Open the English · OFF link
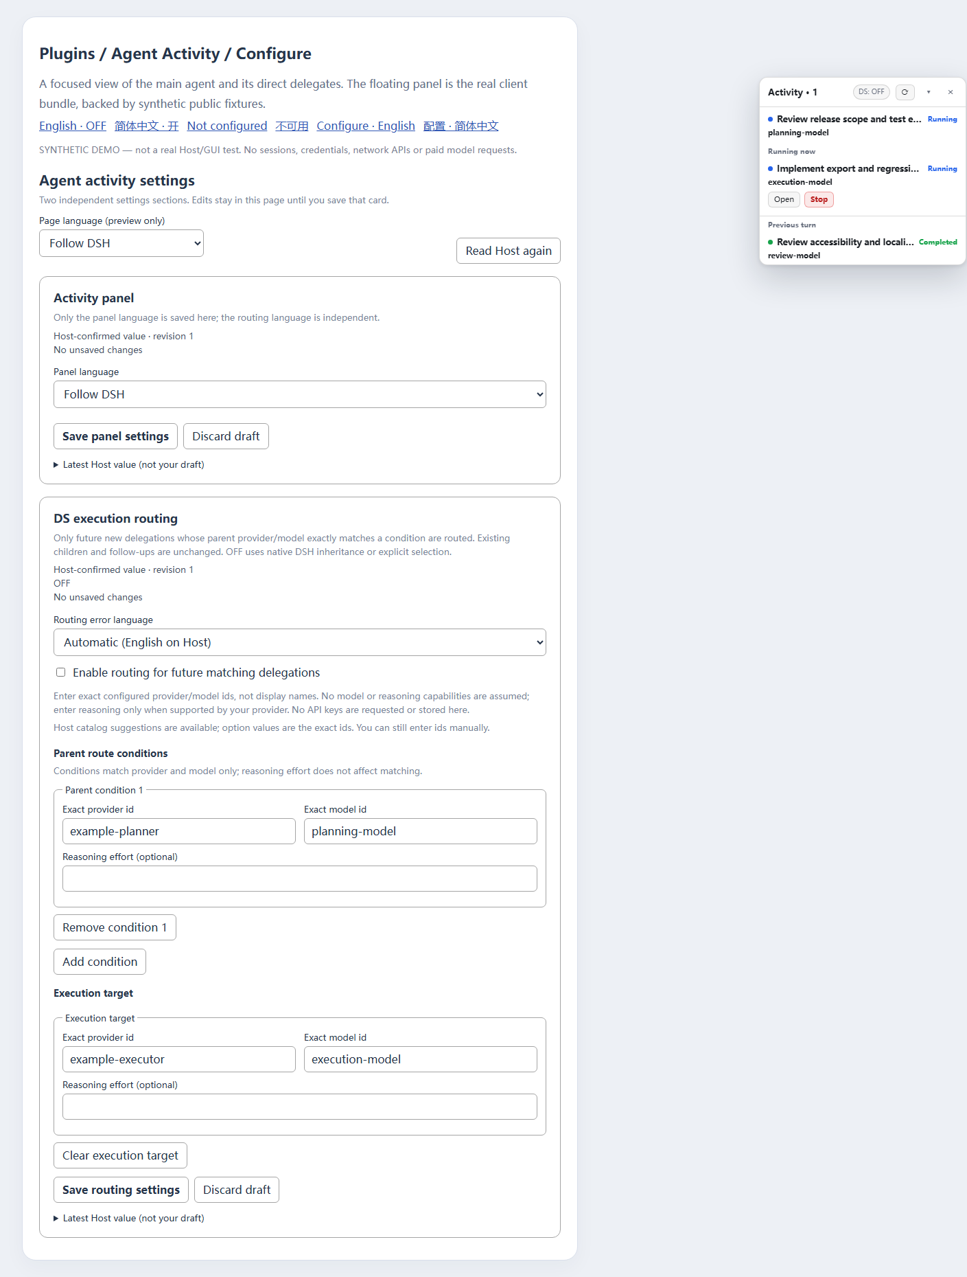 [x=73, y=126]
